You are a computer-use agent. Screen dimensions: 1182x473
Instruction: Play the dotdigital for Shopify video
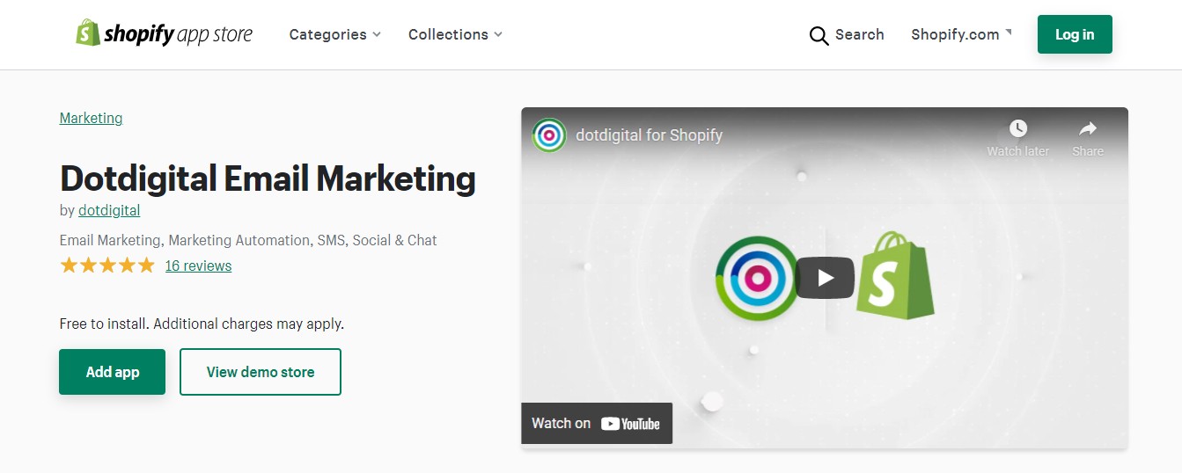(x=825, y=278)
